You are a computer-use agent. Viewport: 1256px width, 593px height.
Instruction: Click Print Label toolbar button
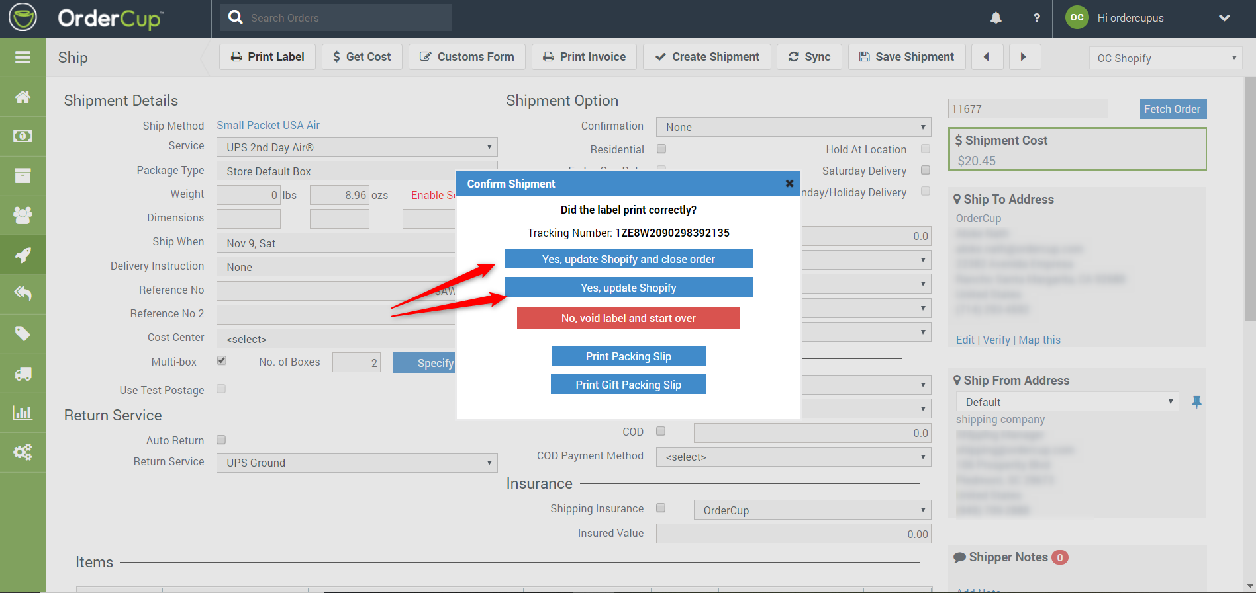click(x=267, y=57)
